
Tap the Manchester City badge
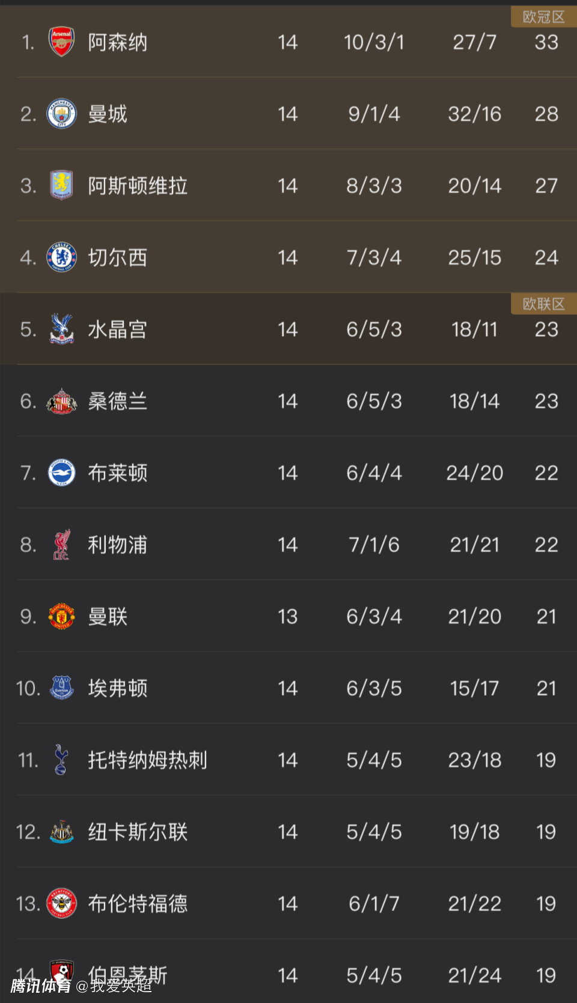coord(61,114)
